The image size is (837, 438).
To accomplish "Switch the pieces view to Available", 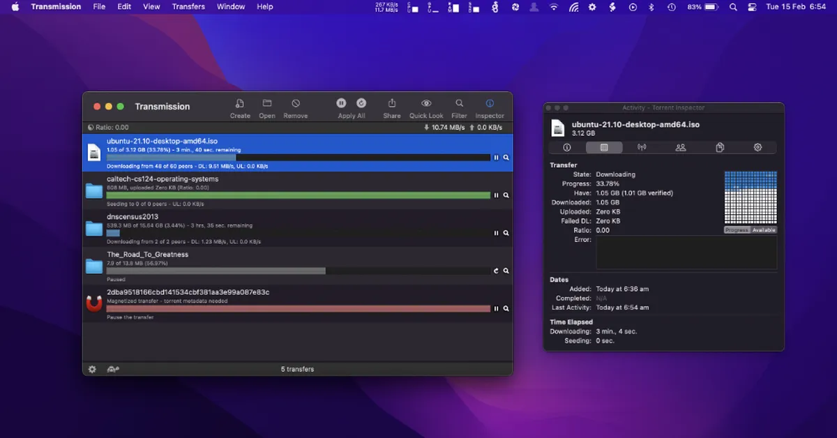I will click(763, 229).
